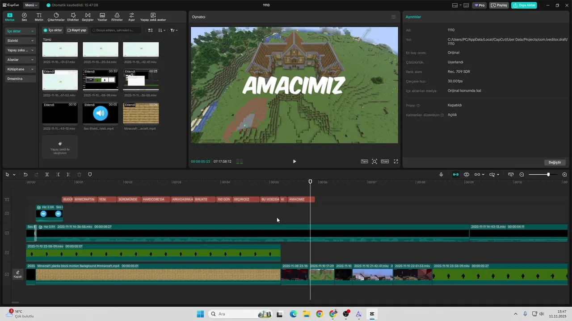Open the Geçişler transitions tab
This screenshot has height=321, width=572.
pos(88,17)
